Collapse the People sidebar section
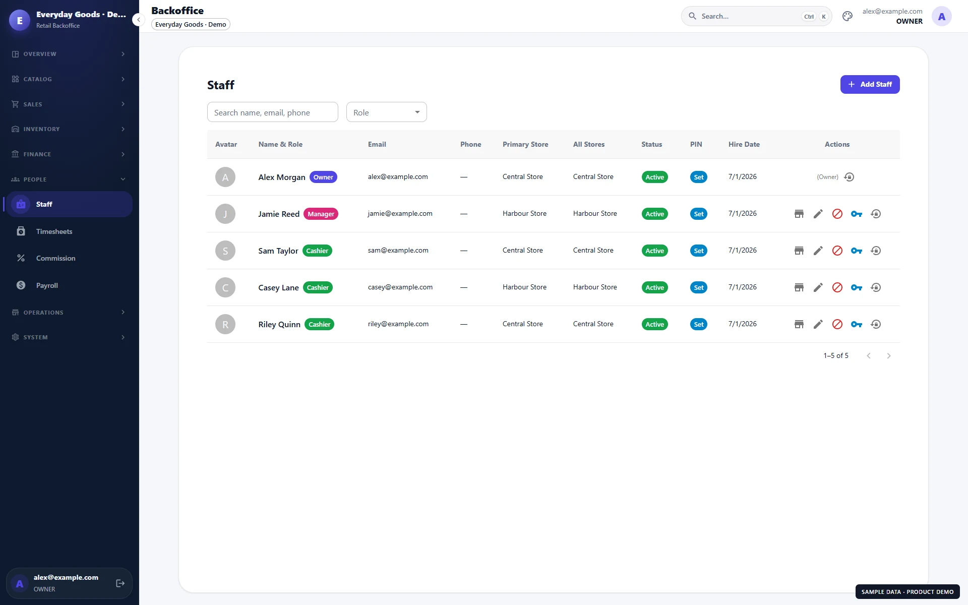Viewport: 968px width, 605px height. pos(69,179)
